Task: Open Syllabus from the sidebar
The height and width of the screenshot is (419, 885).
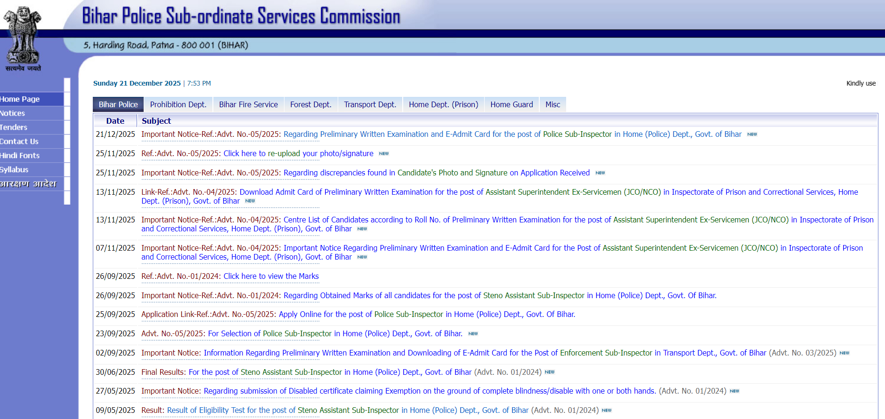Action: [x=14, y=170]
